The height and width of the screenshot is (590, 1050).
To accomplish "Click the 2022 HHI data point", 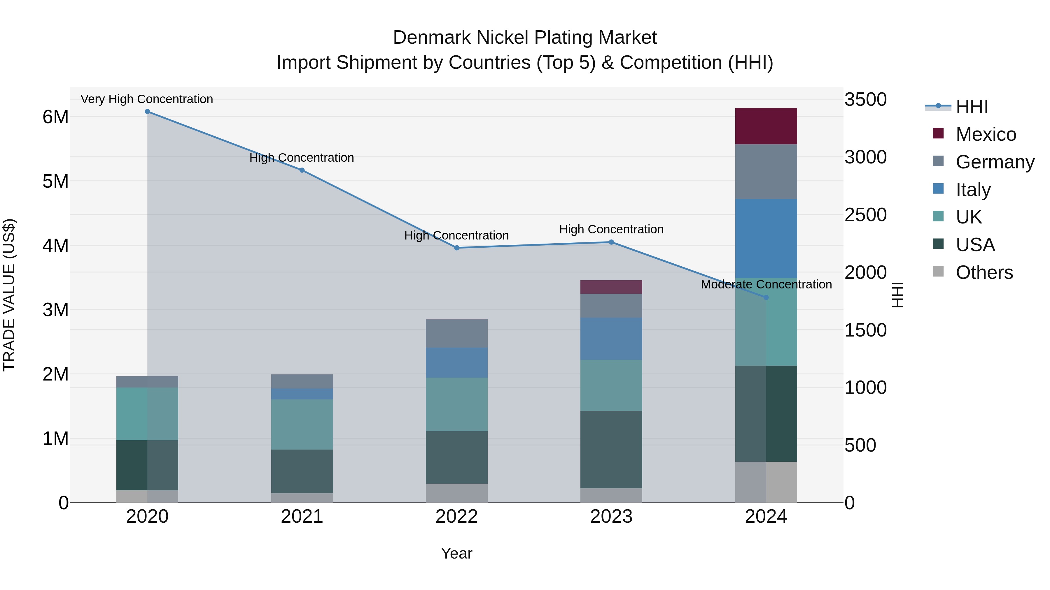I will pos(457,248).
